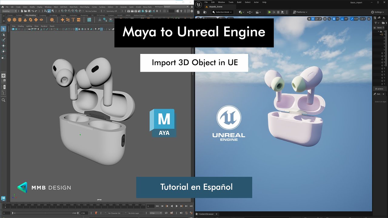
Task: Click Maya's polygon cube shelf icon
Action: point(15,20)
